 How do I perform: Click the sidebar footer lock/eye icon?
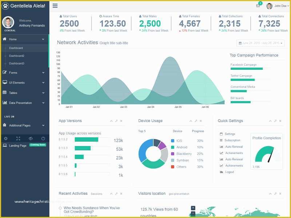[x=31, y=138]
